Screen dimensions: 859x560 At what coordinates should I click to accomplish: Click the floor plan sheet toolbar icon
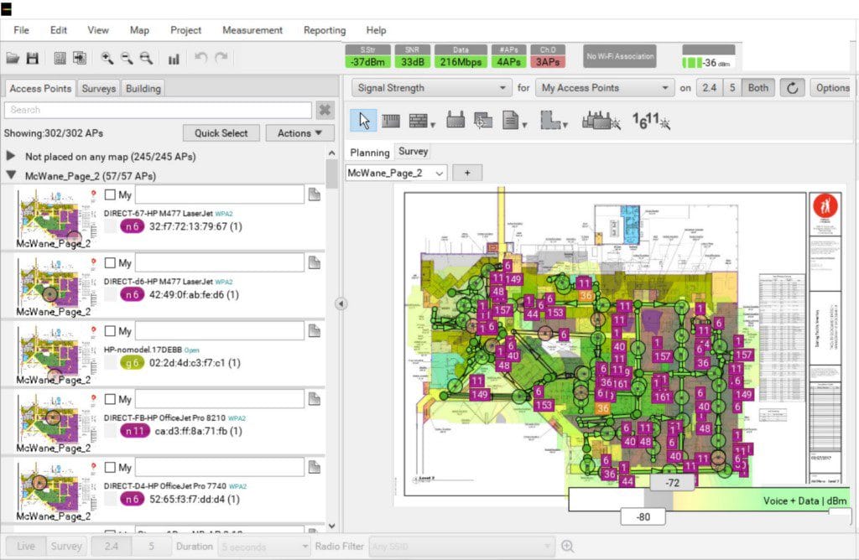(60, 58)
